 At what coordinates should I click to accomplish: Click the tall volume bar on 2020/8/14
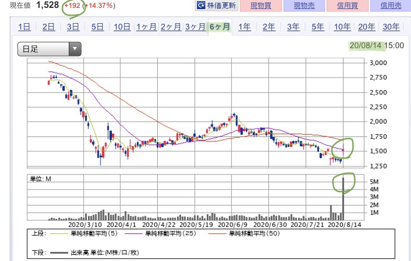coord(343,199)
